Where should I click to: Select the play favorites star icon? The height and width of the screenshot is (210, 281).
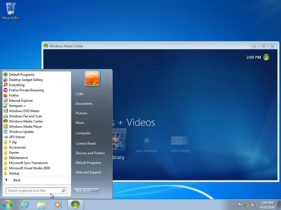pos(147,140)
